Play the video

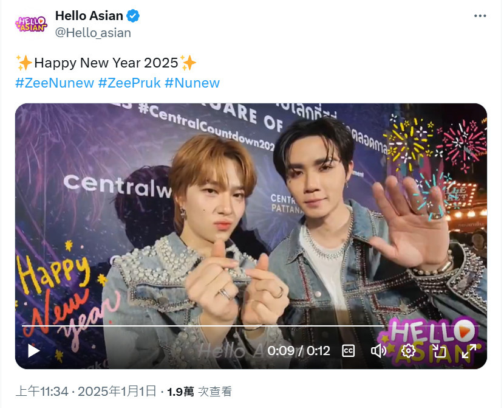pyautogui.click(x=34, y=351)
